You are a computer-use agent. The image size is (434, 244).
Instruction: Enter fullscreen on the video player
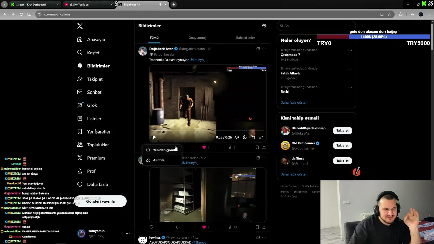261,137
